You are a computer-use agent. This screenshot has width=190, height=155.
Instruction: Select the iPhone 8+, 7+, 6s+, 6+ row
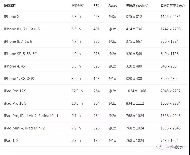(23, 29)
